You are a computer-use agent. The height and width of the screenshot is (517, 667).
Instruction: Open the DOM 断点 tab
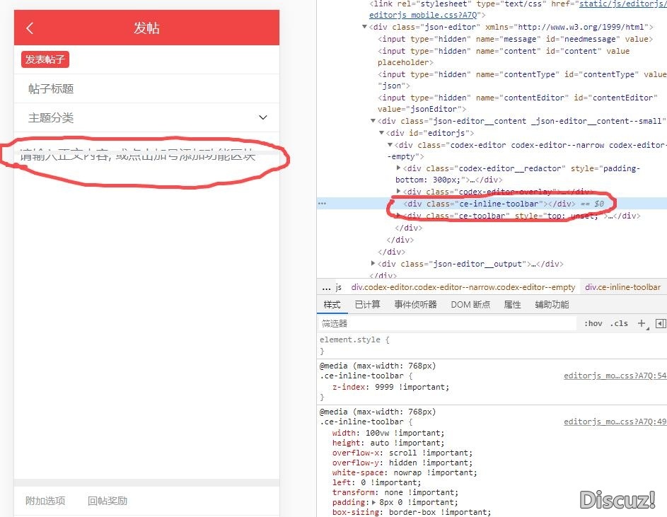point(470,305)
